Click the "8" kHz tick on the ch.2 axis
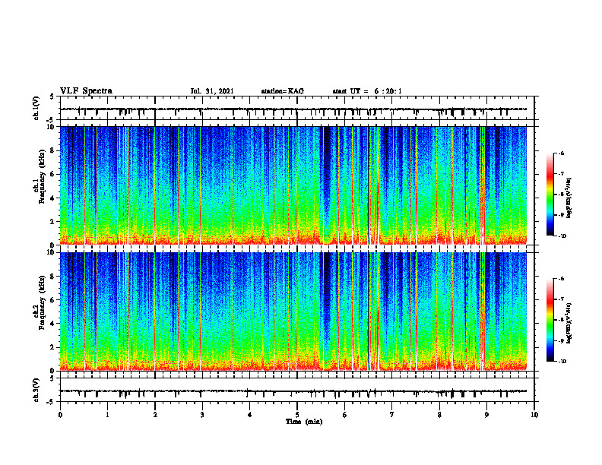The width and height of the screenshot is (602, 465). 53,277
